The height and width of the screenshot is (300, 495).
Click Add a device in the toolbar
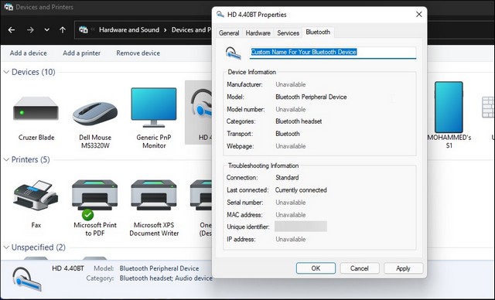click(x=29, y=53)
